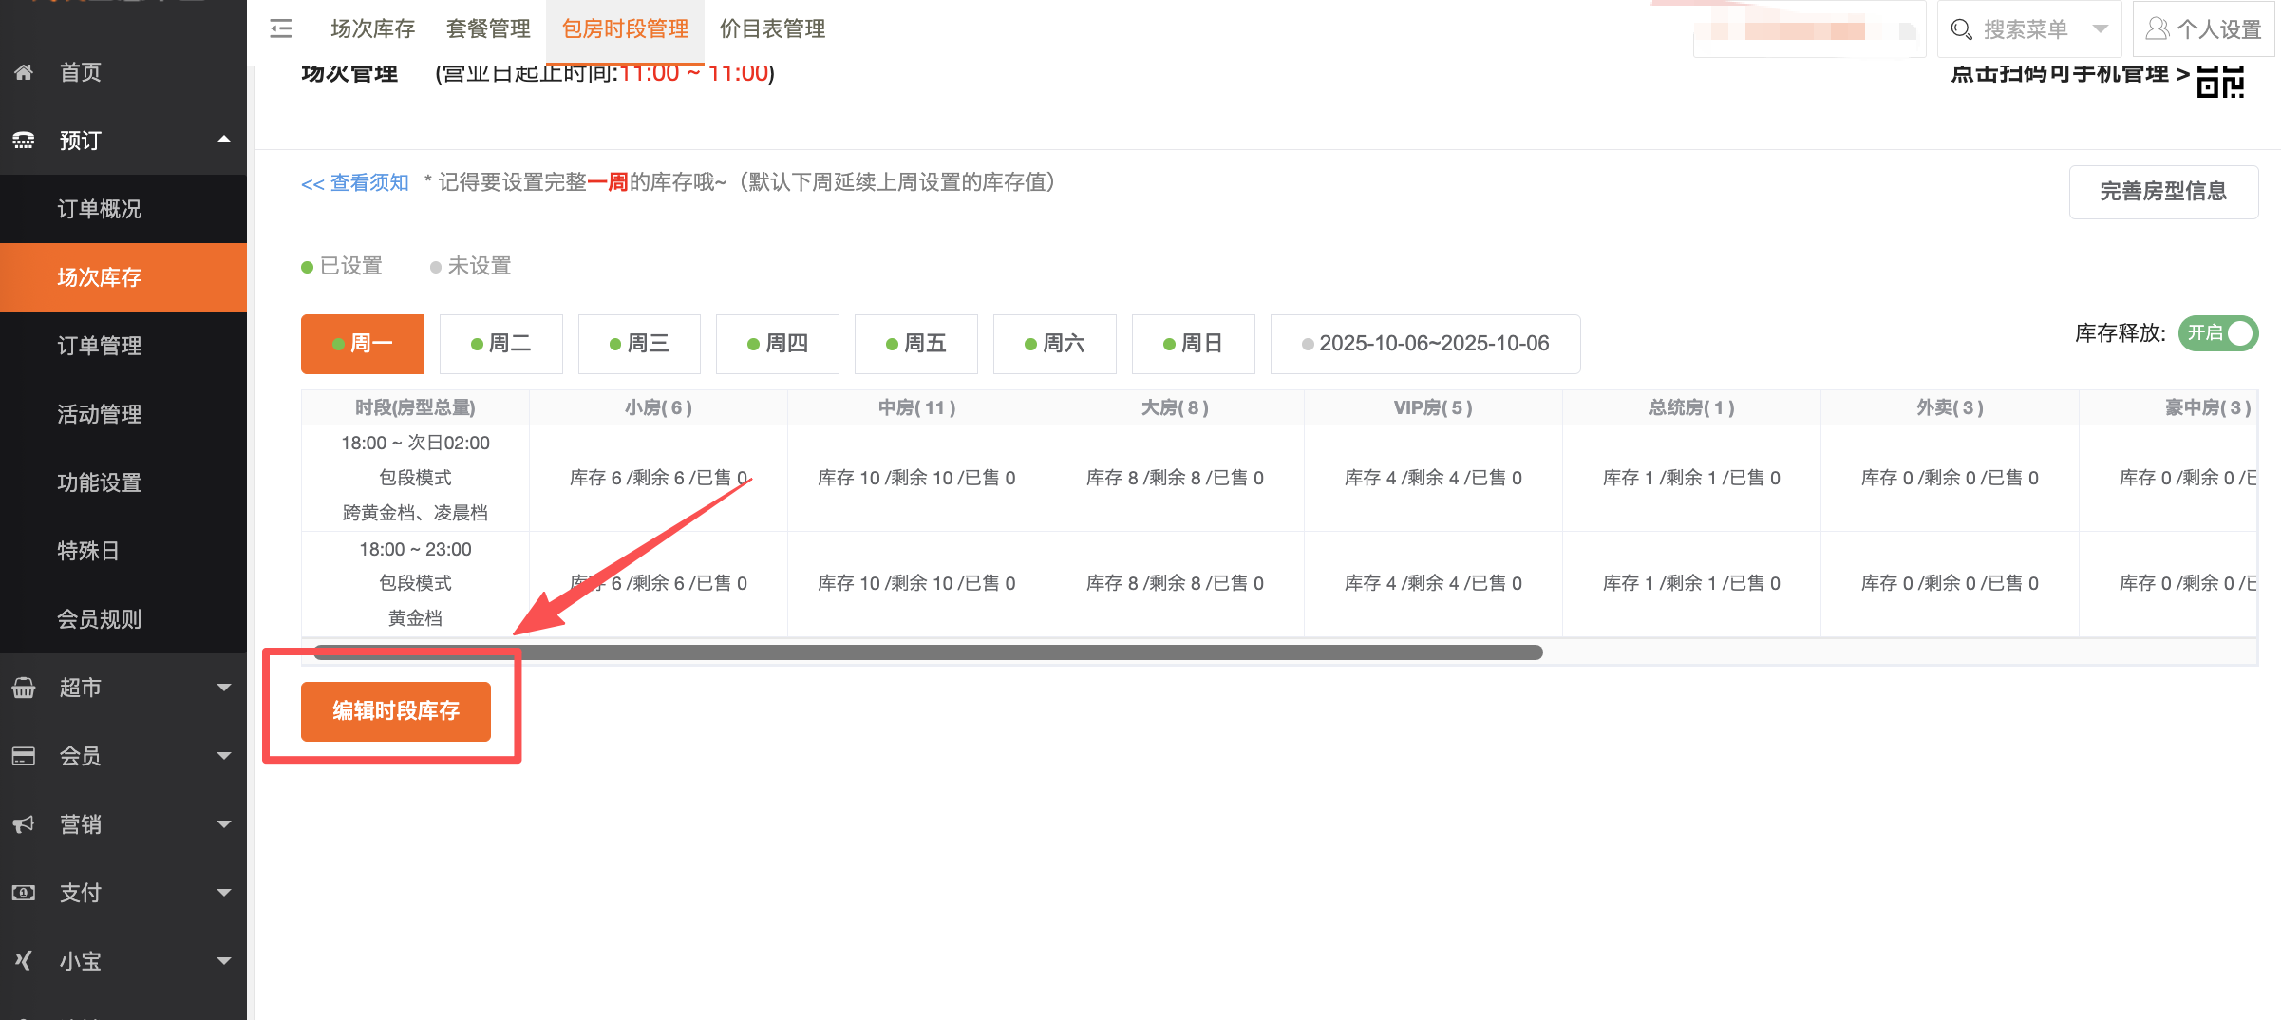Click the sidebar collapse hamburger icon
This screenshot has width=2281, height=1020.
281,28
